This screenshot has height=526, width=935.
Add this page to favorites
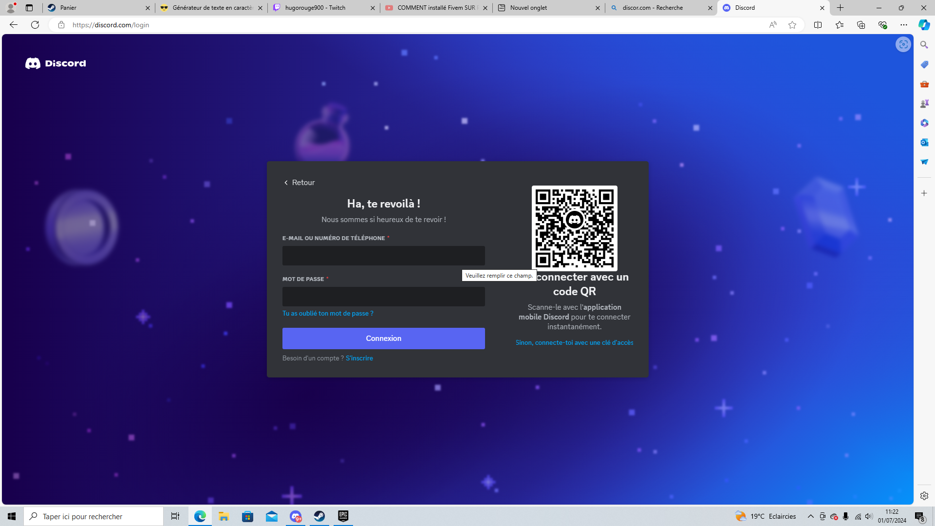pyautogui.click(x=792, y=25)
